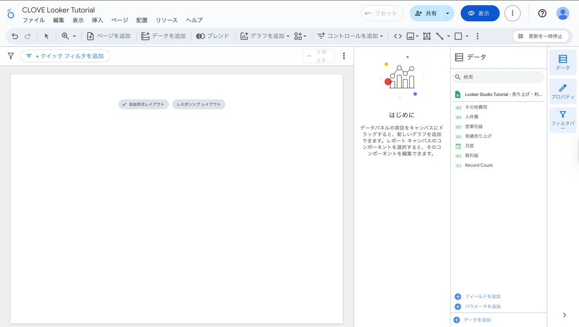Open the image dropdown arrow
The height and width of the screenshot is (327, 579).
coord(417,36)
